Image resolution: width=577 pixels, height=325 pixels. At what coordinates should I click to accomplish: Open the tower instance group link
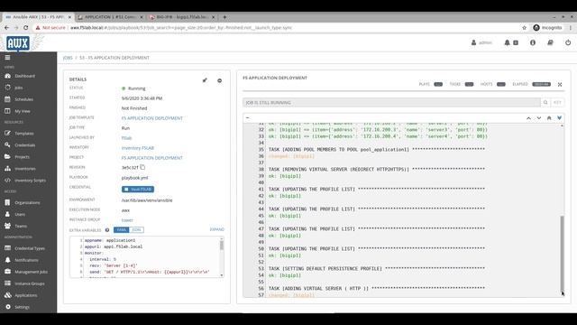click(127, 220)
